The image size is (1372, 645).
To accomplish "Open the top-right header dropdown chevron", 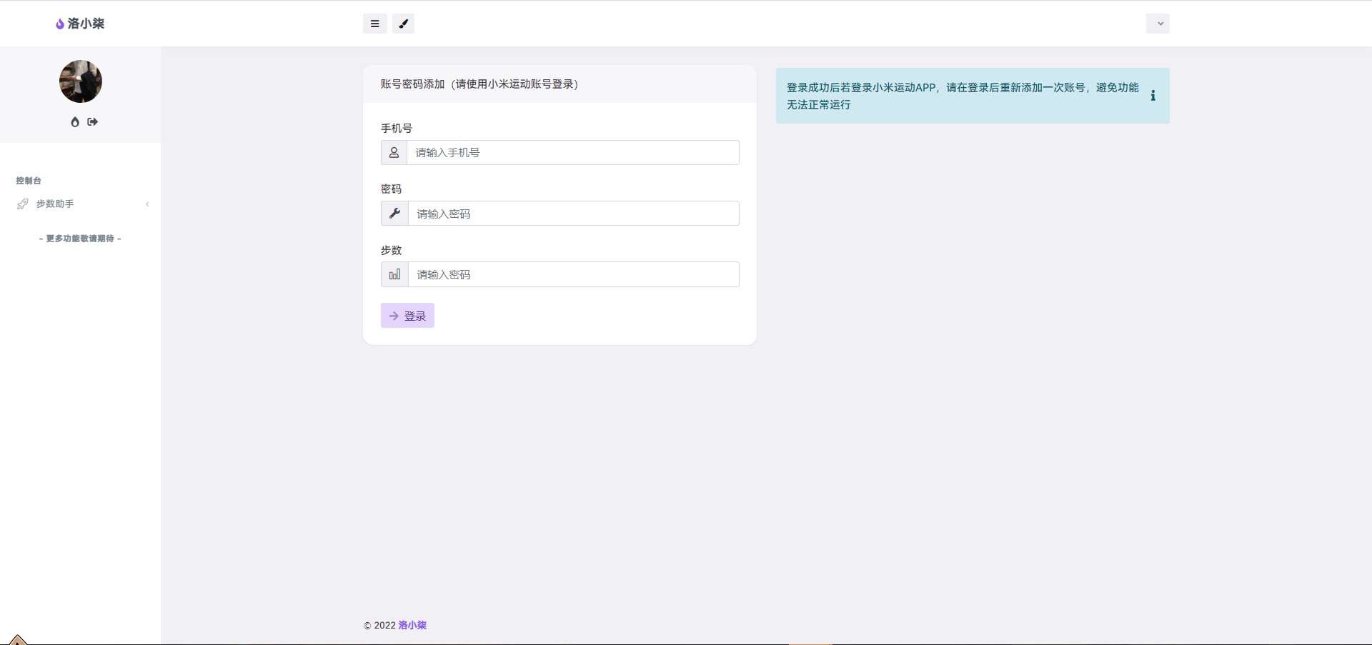I will tap(1158, 24).
